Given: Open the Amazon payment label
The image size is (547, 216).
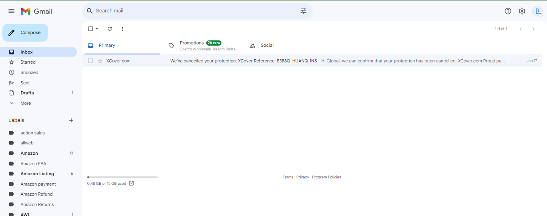Looking at the screenshot, I should pos(38,184).
